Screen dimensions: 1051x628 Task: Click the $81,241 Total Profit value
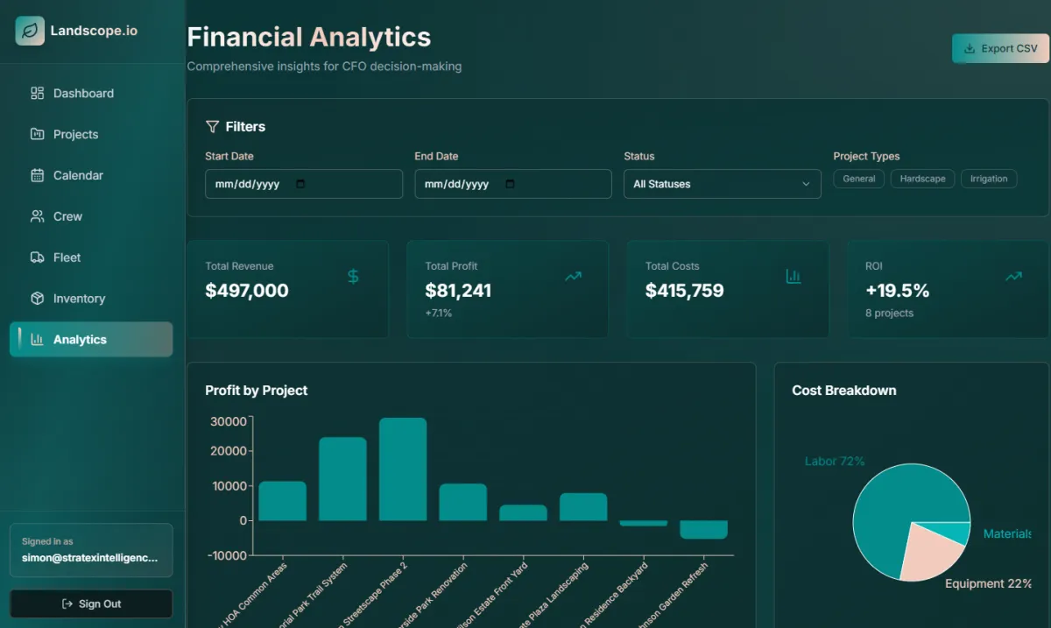(x=458, y=291)
